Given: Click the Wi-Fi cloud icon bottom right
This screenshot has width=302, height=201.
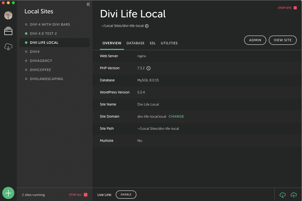Looking at the screenshot, I should point(293,195).
